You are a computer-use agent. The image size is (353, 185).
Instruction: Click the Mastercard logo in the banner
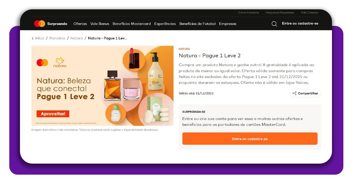pyautogui.click(x=42, y=62)
